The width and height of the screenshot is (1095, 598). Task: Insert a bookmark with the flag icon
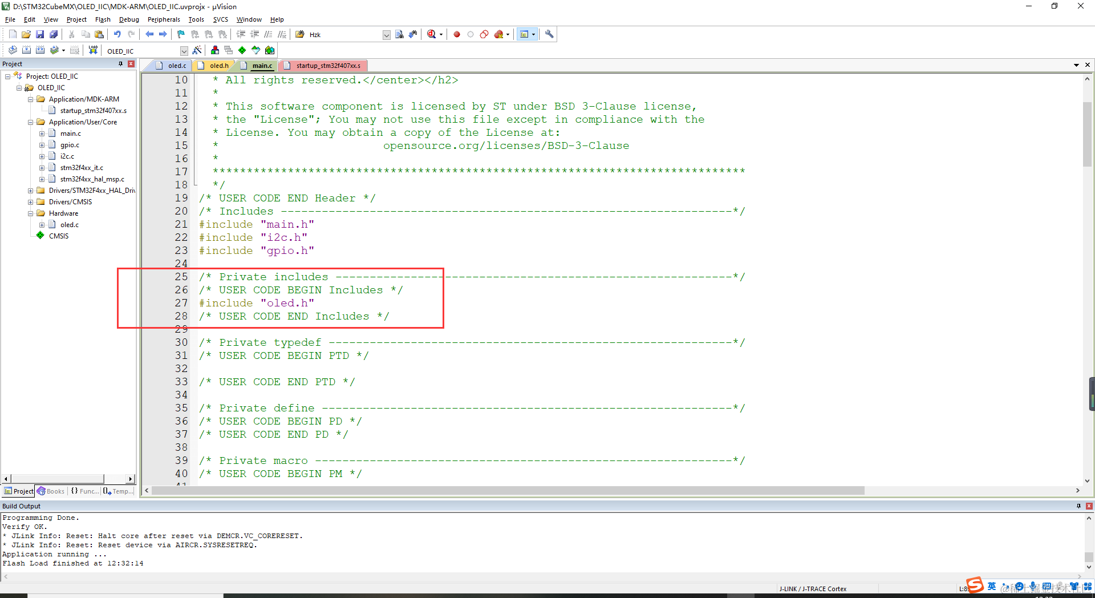(181, 34)
